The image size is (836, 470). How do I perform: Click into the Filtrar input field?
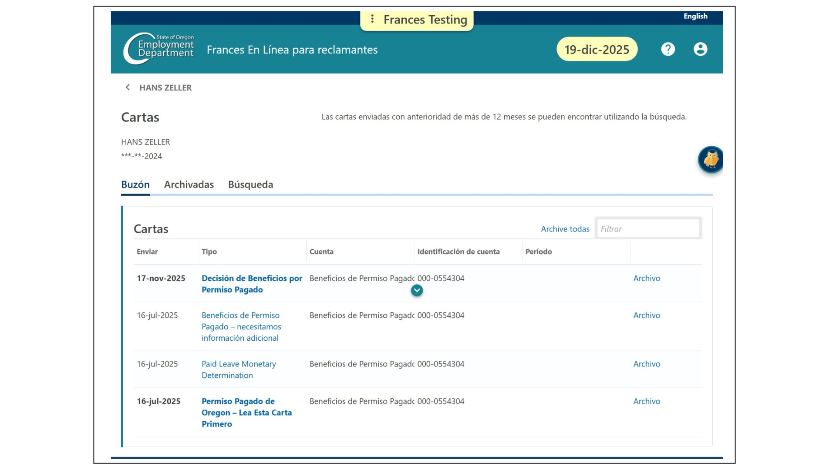[648, 228]
